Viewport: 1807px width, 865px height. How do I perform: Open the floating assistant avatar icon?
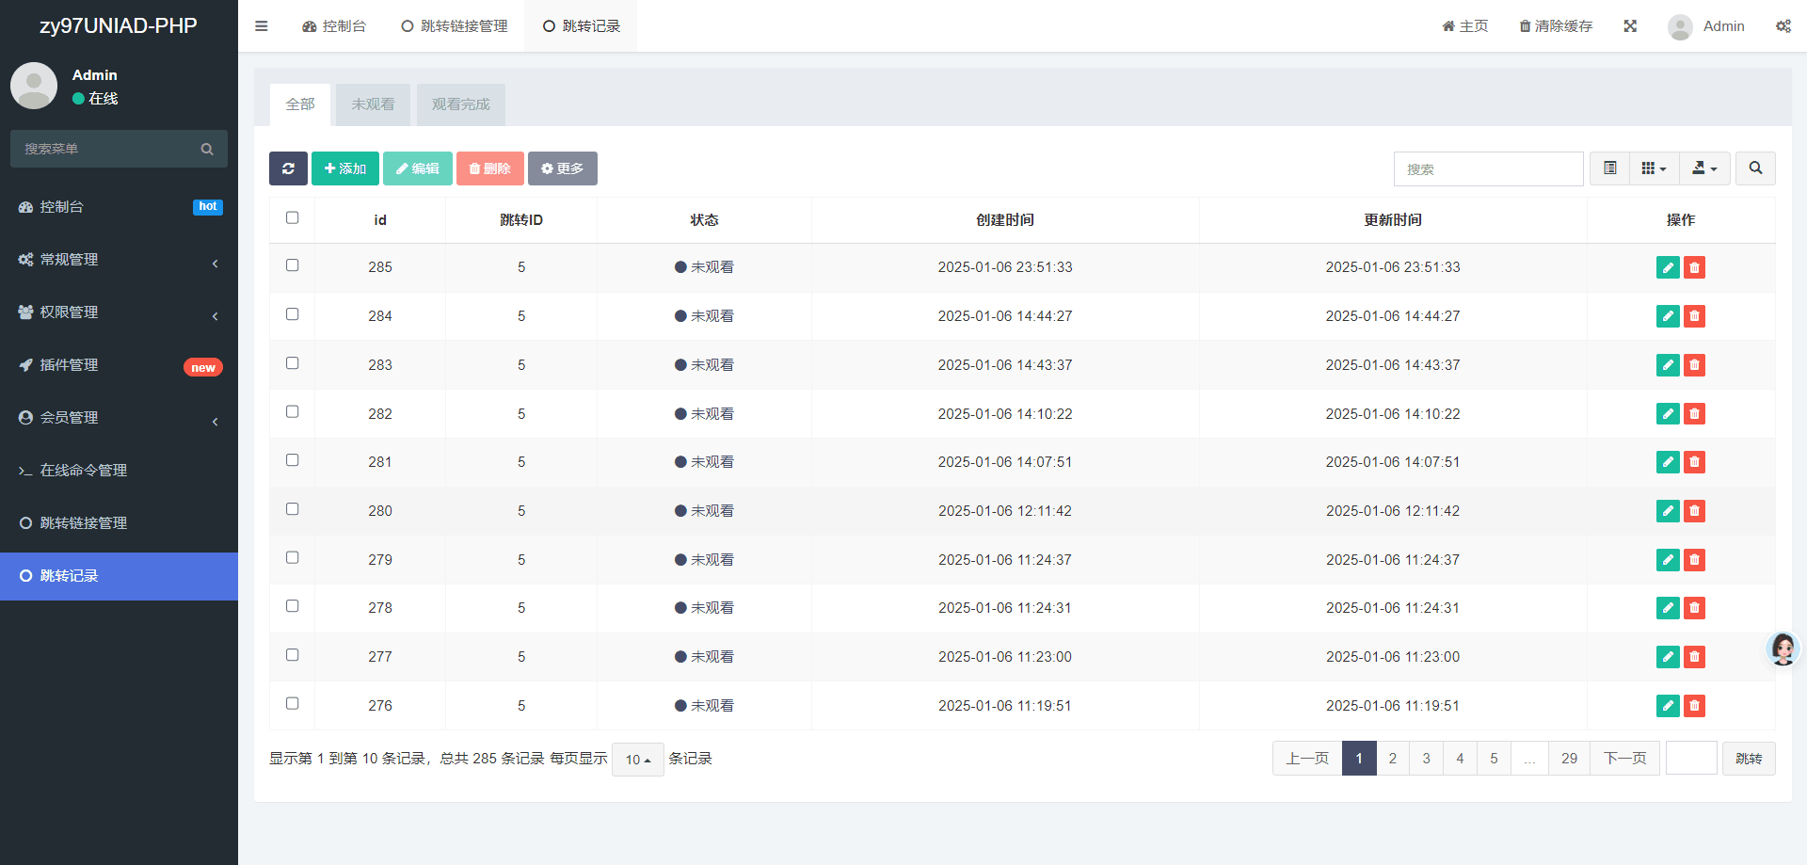pos(1783,649)
